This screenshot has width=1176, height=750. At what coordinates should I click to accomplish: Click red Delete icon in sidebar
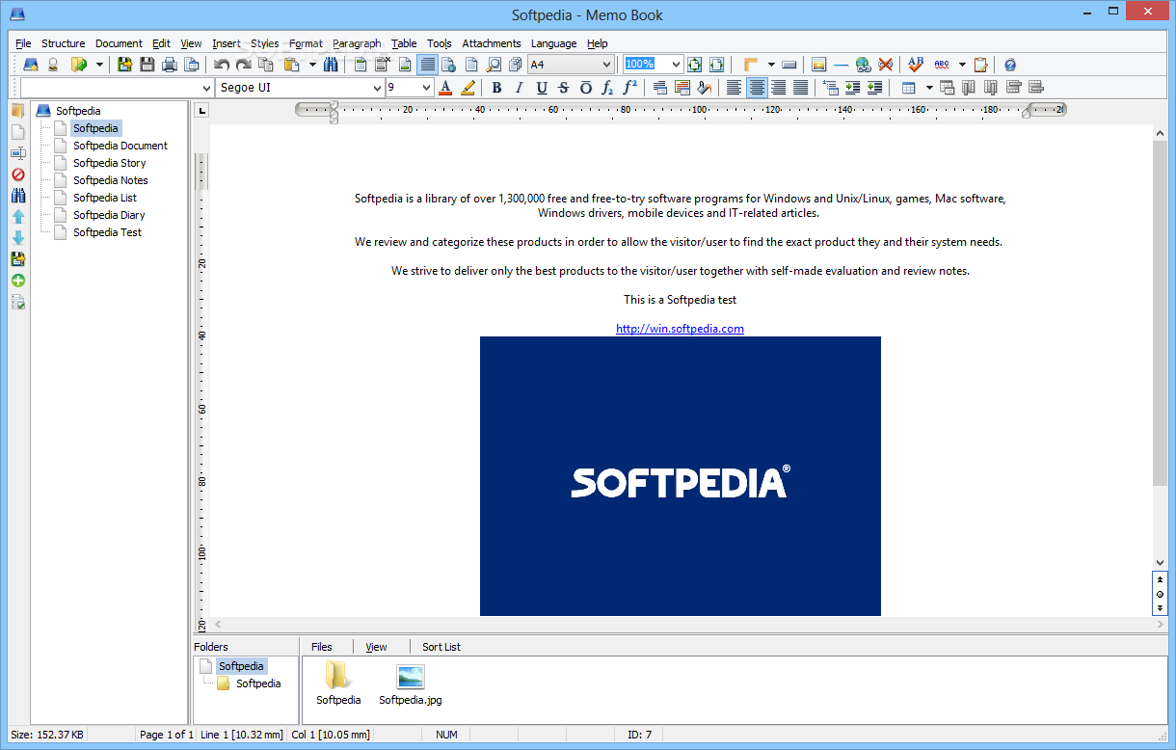pos(18,174)
